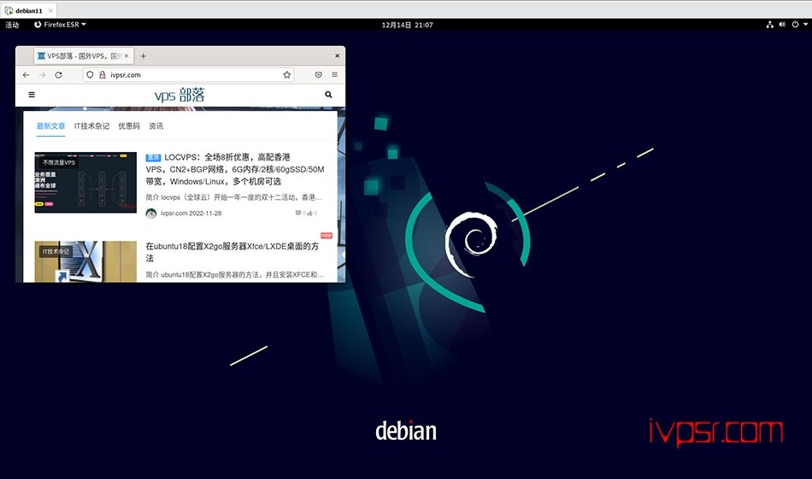Screen dimensions: 812x479
Task: Click author name ivpsr.com 2022-11-28
Action: coord(191,213)
